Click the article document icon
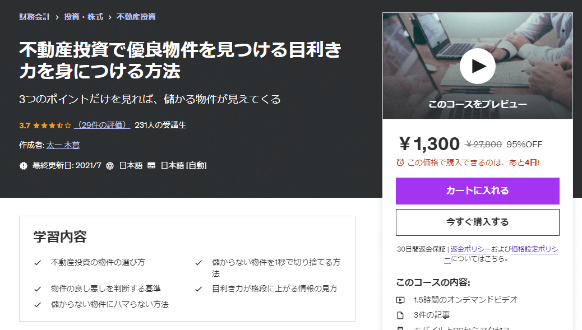The height and width of the screenshot is (330, 582). point(400,315)
